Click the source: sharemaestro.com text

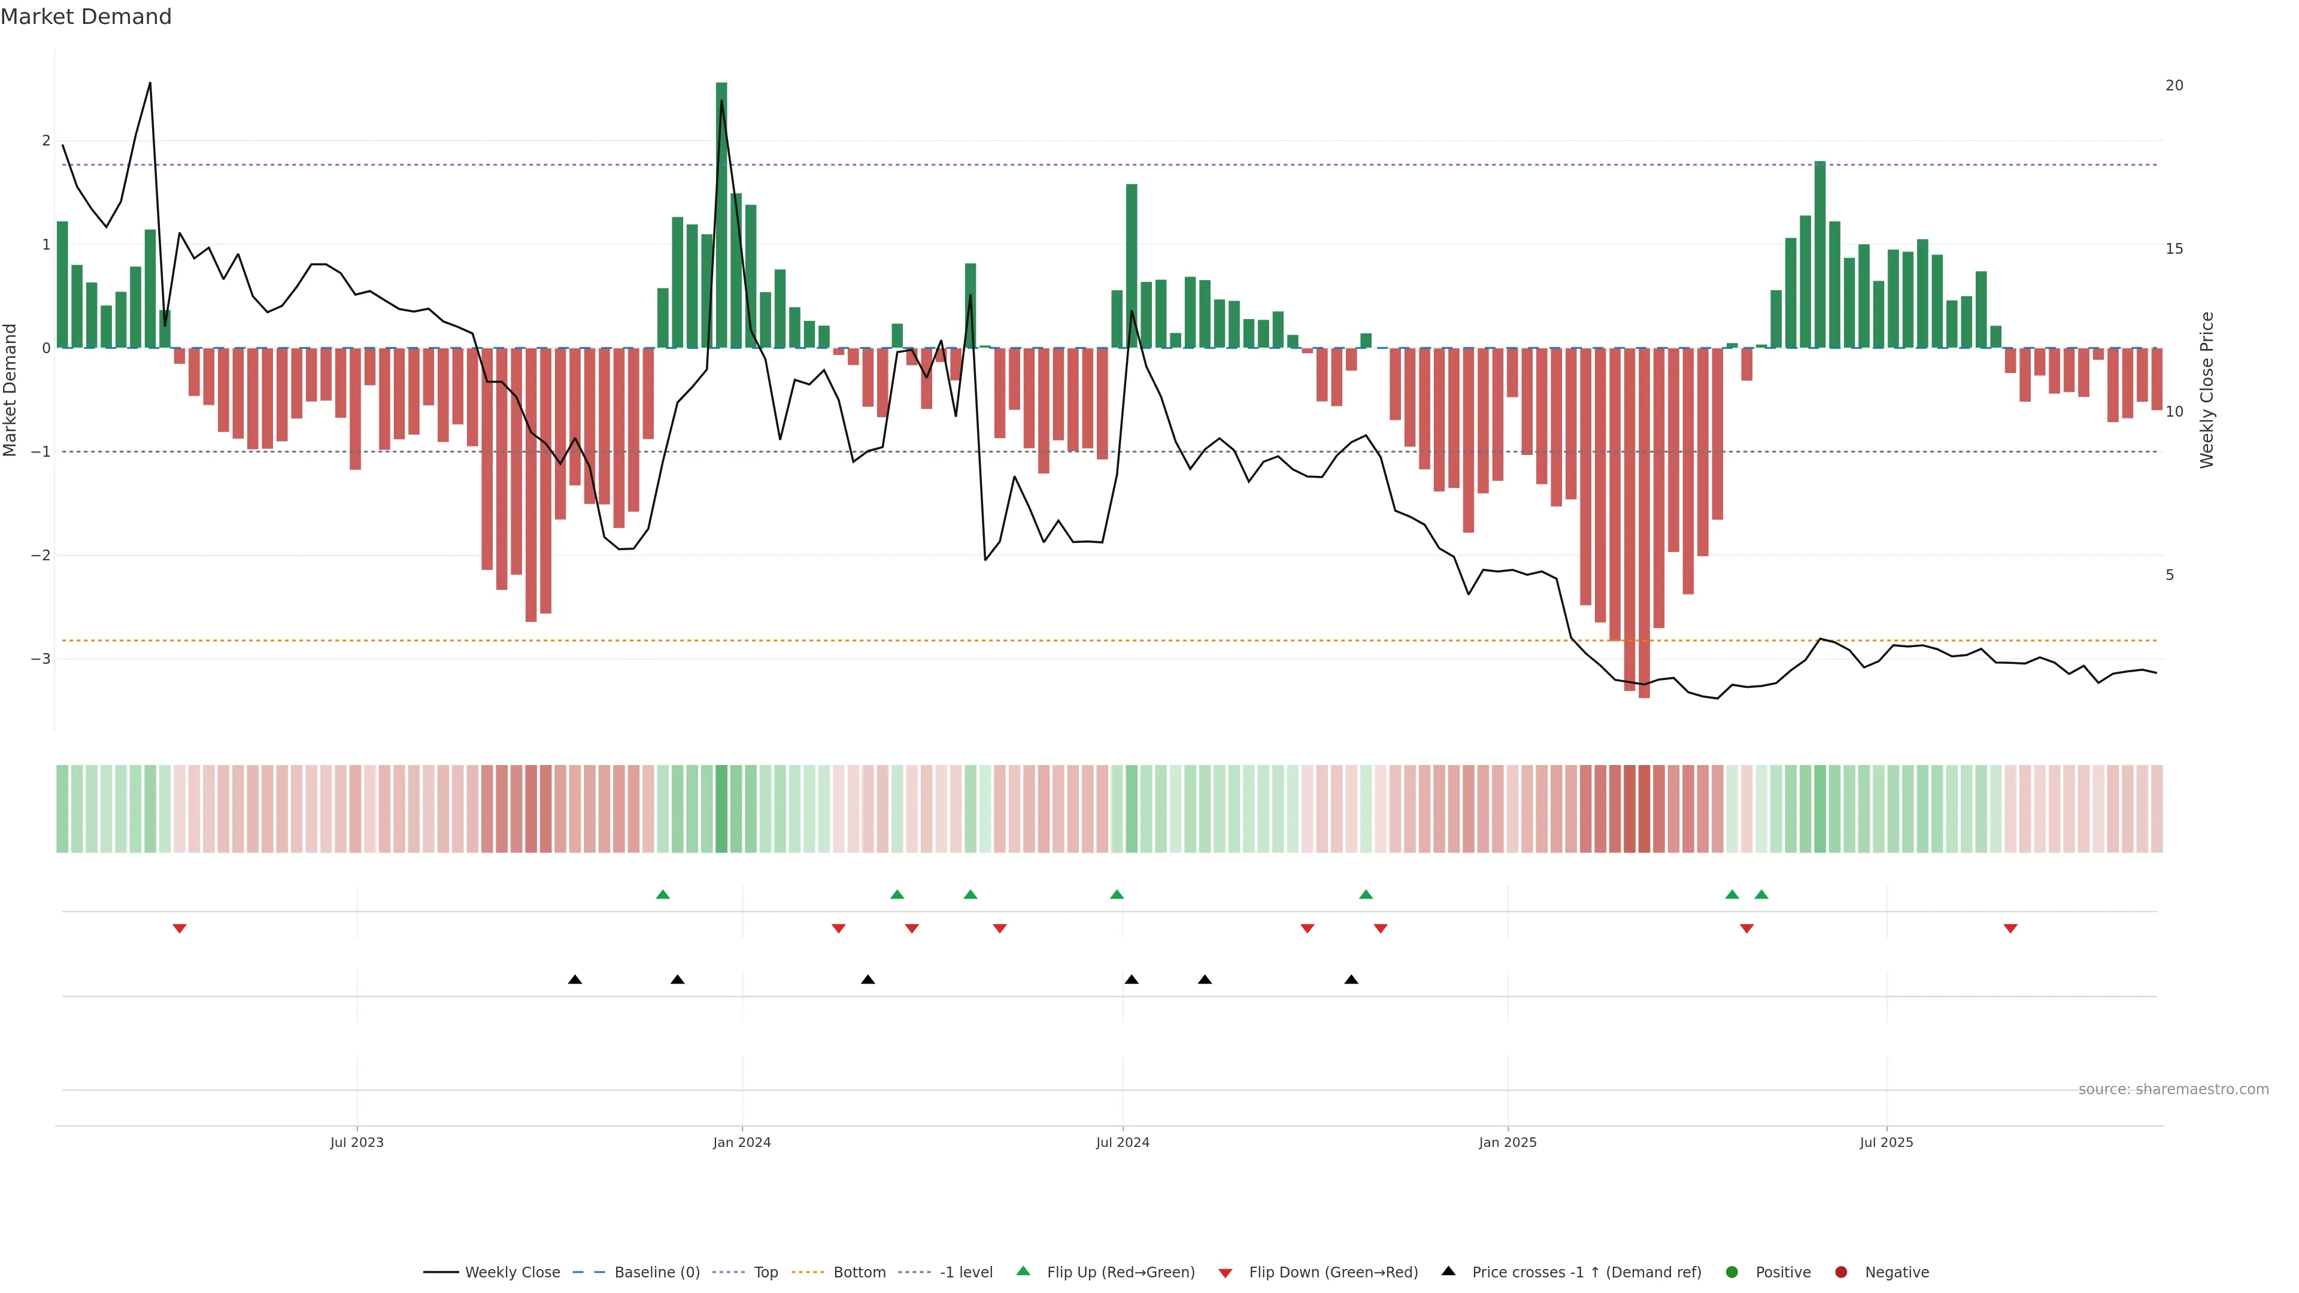coord(2173,1089)
